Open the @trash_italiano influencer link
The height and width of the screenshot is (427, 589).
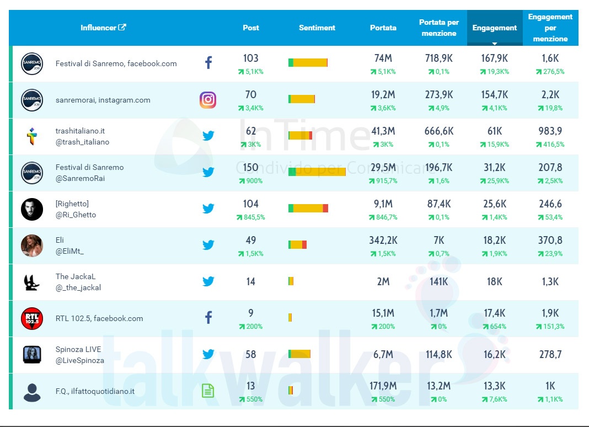click(82, 142)
